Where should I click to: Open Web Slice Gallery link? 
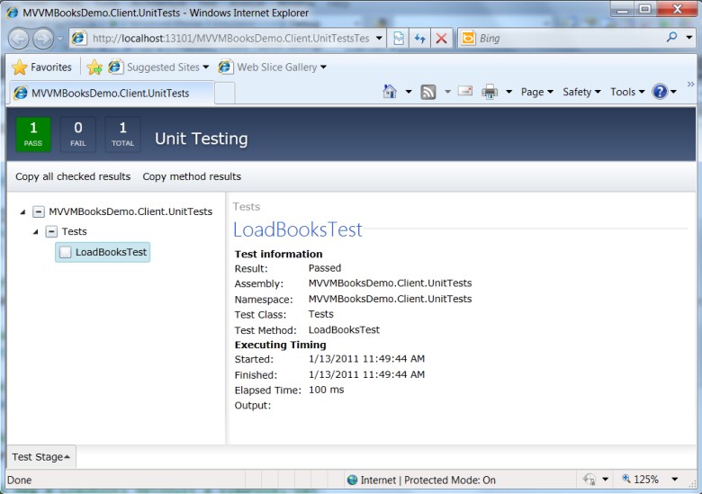click(x=272, y=67)
